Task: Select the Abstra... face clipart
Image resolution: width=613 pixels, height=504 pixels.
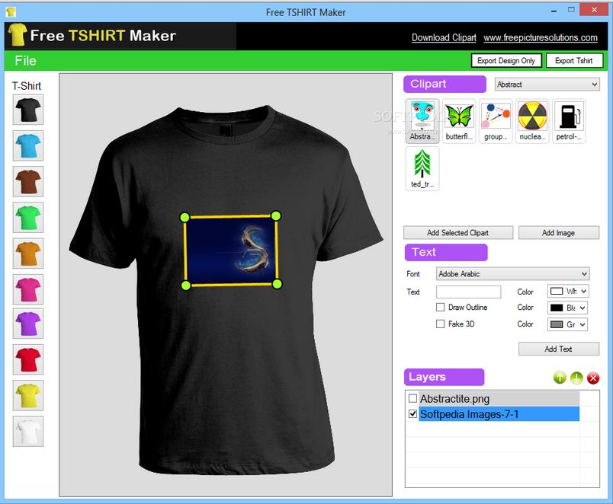Action: click(422, 121)
